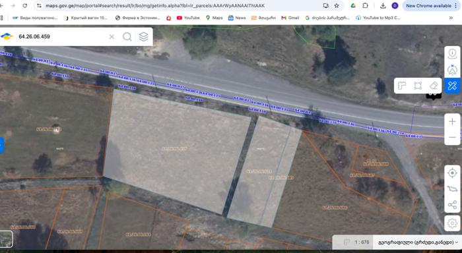
Task: Show full Georgia country extent
Action: tap(452, 189)
